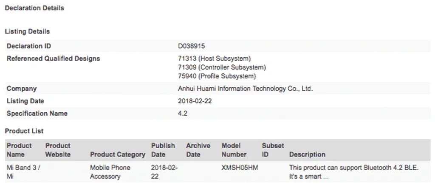
Task: Open the 75940 (Profile Subsystem) design
Action: pyautogui.click(x=217, y=76)
